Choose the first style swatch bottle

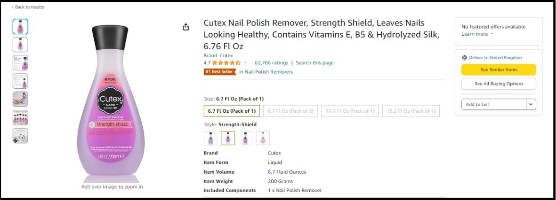(210, 138)
